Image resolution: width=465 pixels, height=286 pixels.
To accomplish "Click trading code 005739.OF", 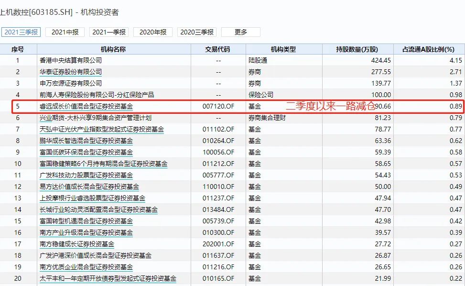I will pos(218,221).
